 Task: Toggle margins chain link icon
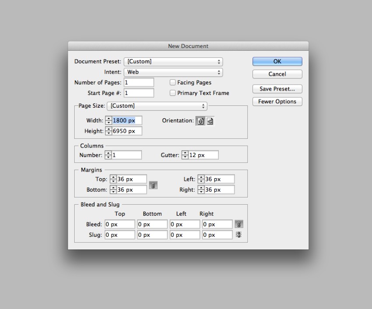(x=153, y=185)
